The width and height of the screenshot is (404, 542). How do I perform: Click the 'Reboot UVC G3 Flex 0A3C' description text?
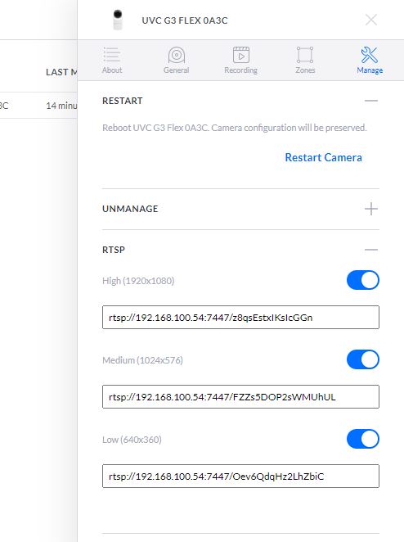pyautogui.click(x=235, y=128)
